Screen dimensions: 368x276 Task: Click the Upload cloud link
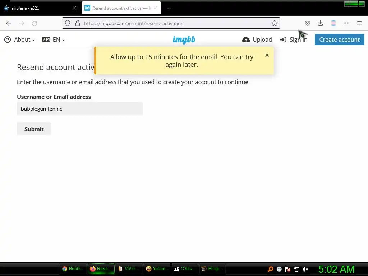(x=257, y=40)
